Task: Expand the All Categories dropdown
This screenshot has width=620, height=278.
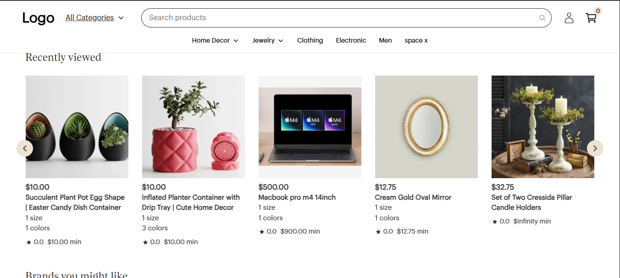Action: [x=95, y=17]
